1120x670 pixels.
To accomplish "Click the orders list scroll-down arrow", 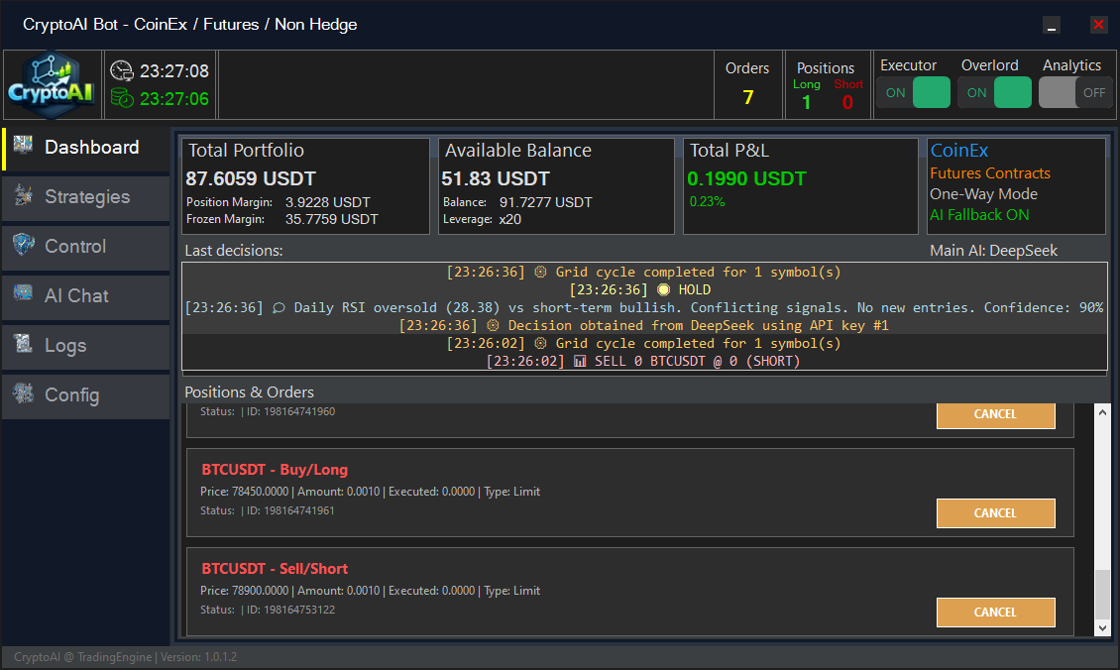I will click(x=1102, y=627).
